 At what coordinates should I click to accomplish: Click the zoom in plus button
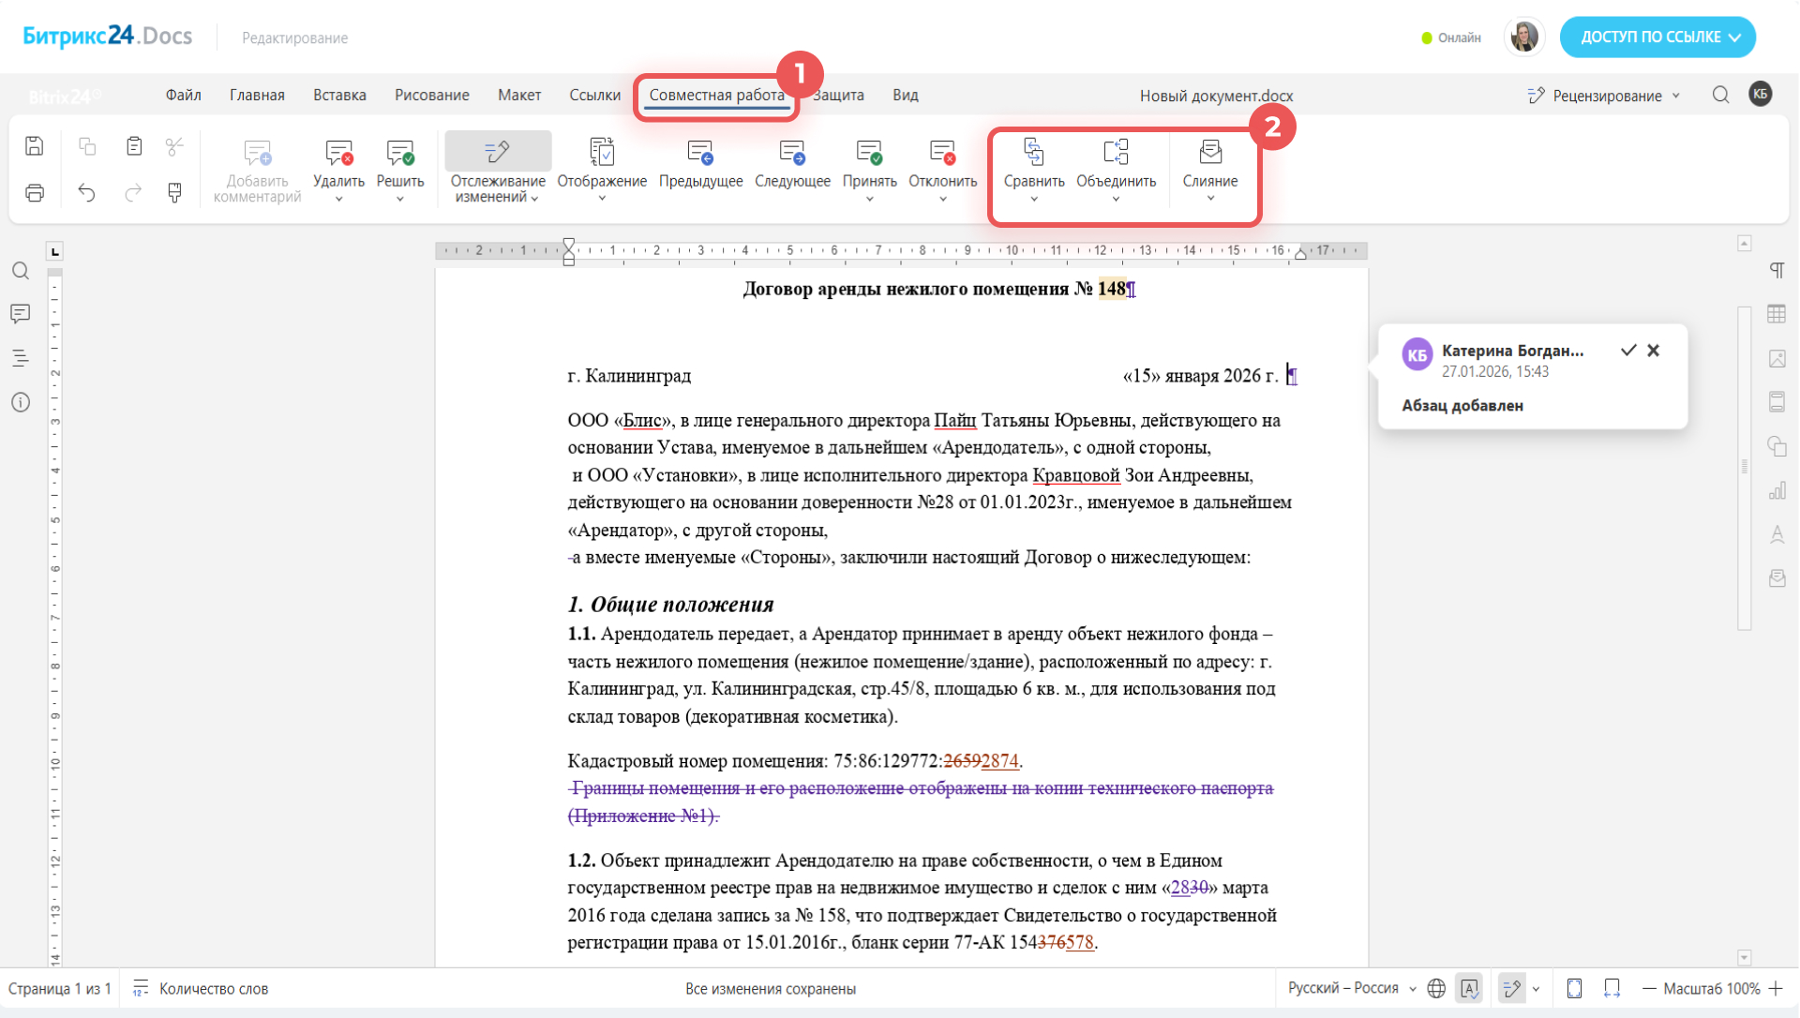[x=1776, y=988]
